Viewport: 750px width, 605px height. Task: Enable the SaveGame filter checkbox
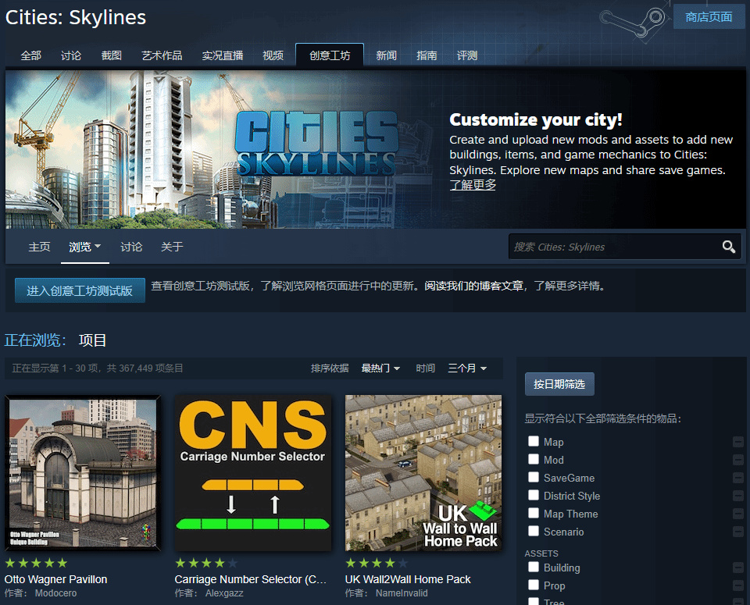click(534, 477)
